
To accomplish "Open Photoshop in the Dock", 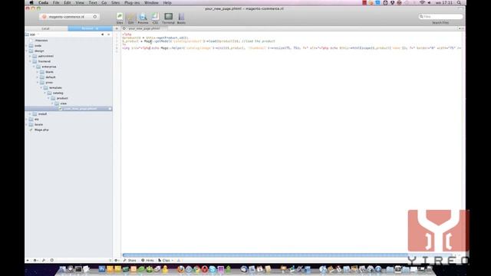I will pyautogui.click(x=102, y=269).
